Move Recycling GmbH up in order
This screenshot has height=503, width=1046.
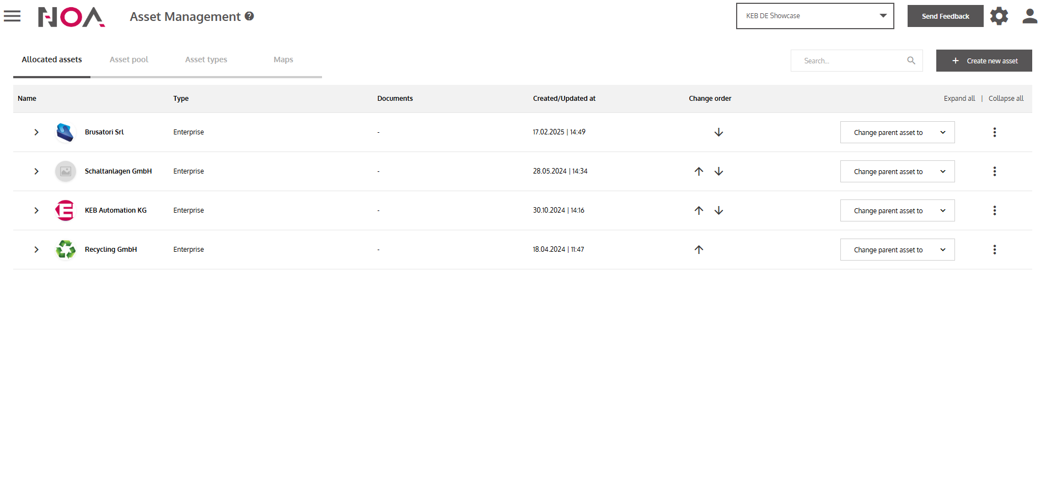coord(699,250)
